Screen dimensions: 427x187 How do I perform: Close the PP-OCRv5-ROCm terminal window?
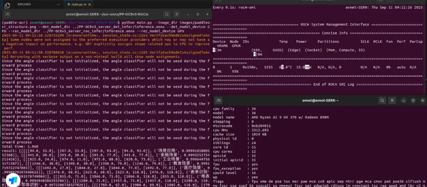208,14
